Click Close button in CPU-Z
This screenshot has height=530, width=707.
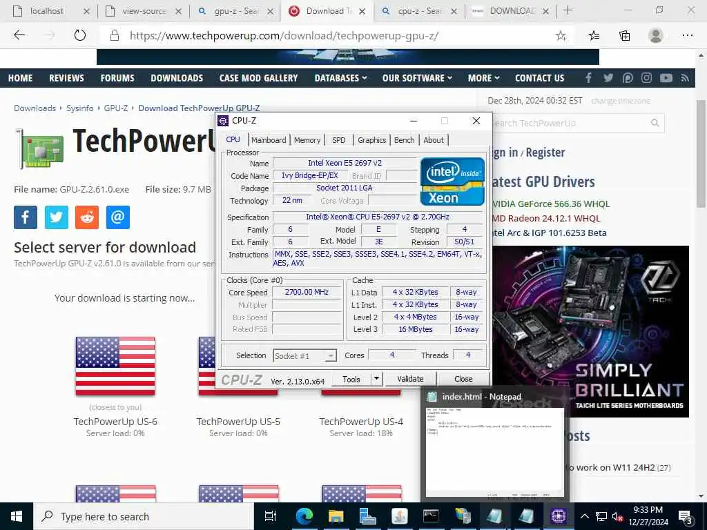point(463,379)
